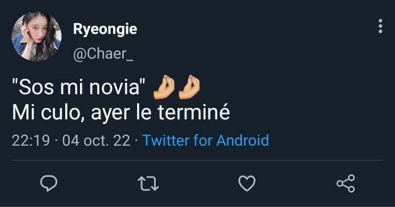Retweet this post with the arrows icon
The width and height of the screenshot is (395, 207).
coord(148,183)
